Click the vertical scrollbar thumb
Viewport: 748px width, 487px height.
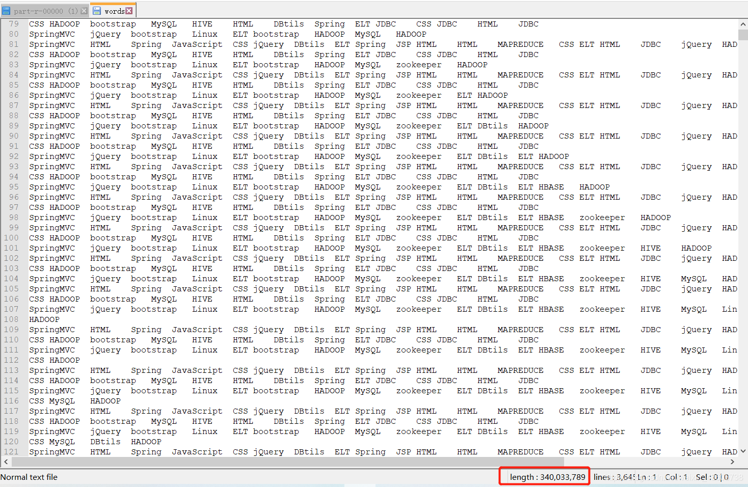coord(743,35)
